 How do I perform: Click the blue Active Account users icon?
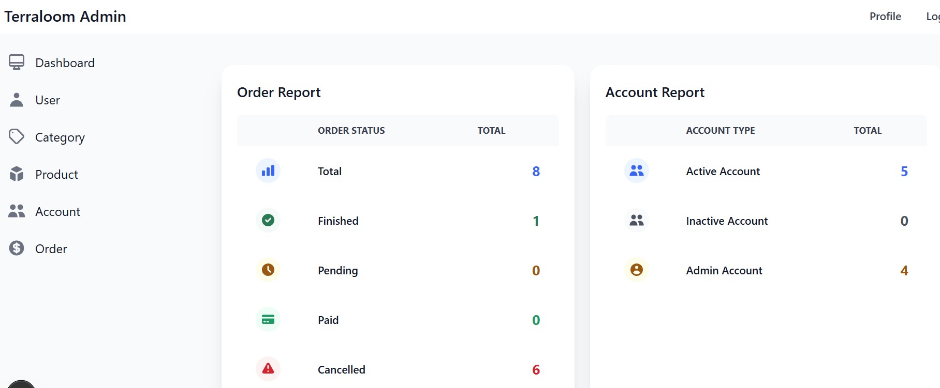coord(637,171)
